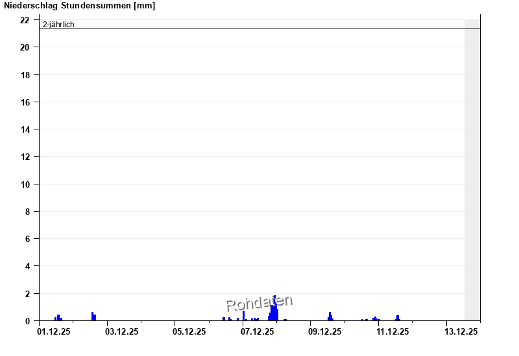Click the y-axis label 22
This screenshot has height=356, width=519.
pos(25,20)
